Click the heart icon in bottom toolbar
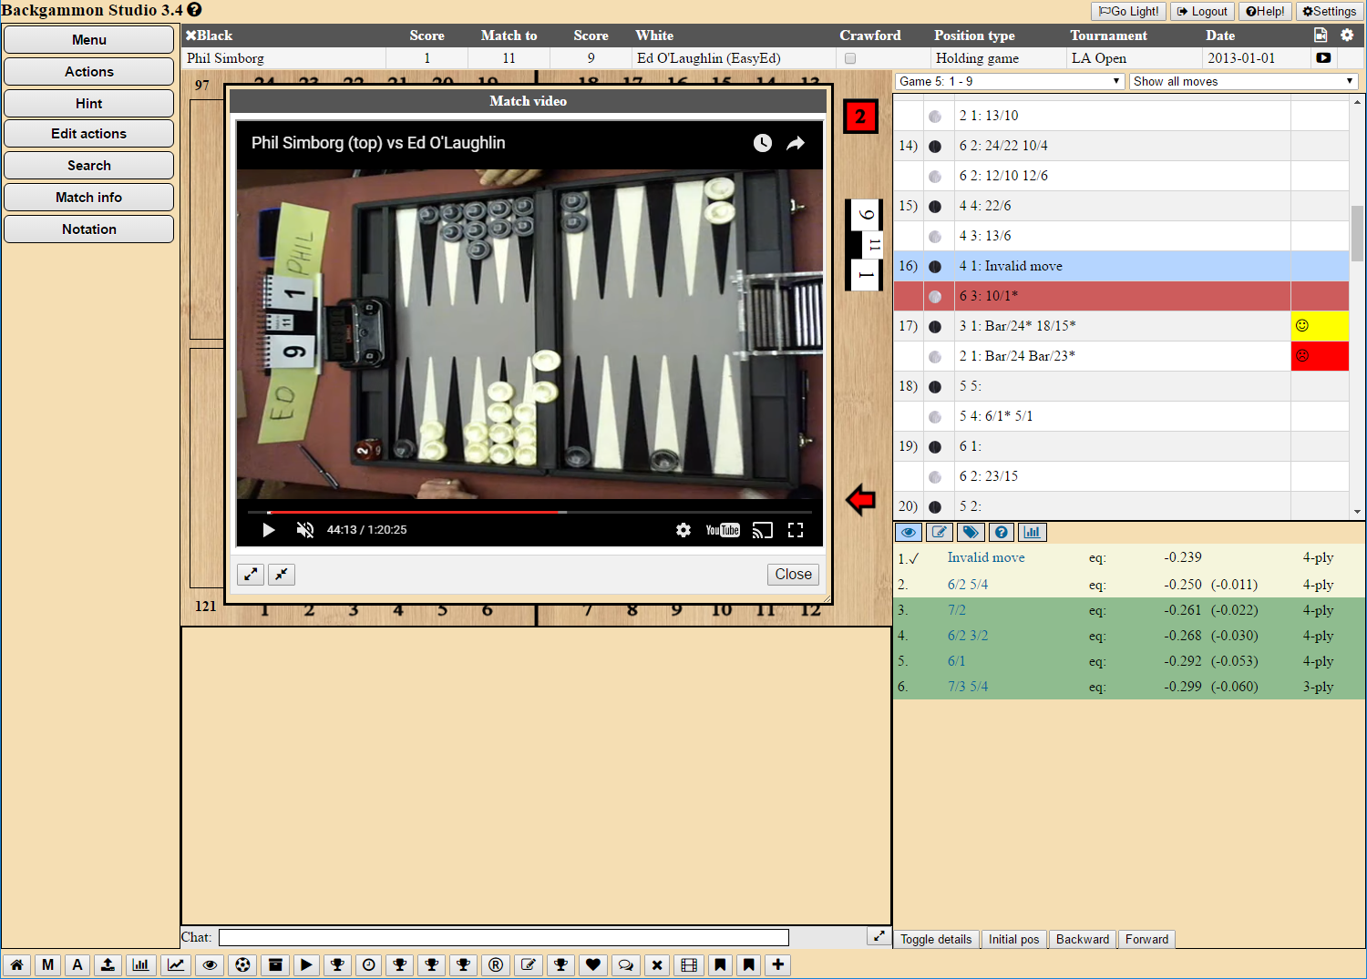The height and width of the screenshot is (979, 1367). pos(593,964)
